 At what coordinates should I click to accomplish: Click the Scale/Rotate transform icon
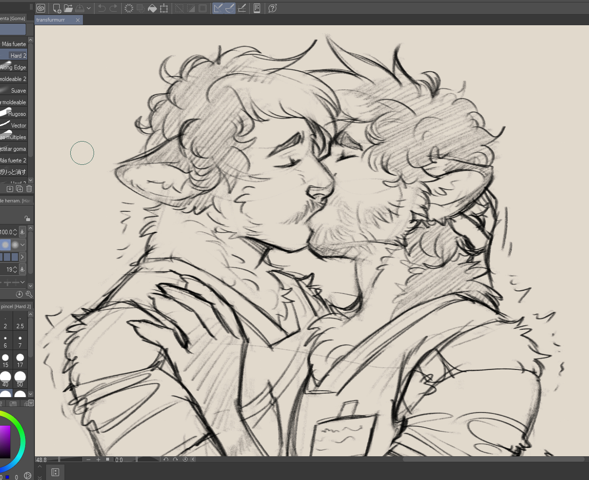(x=164, y=8)
